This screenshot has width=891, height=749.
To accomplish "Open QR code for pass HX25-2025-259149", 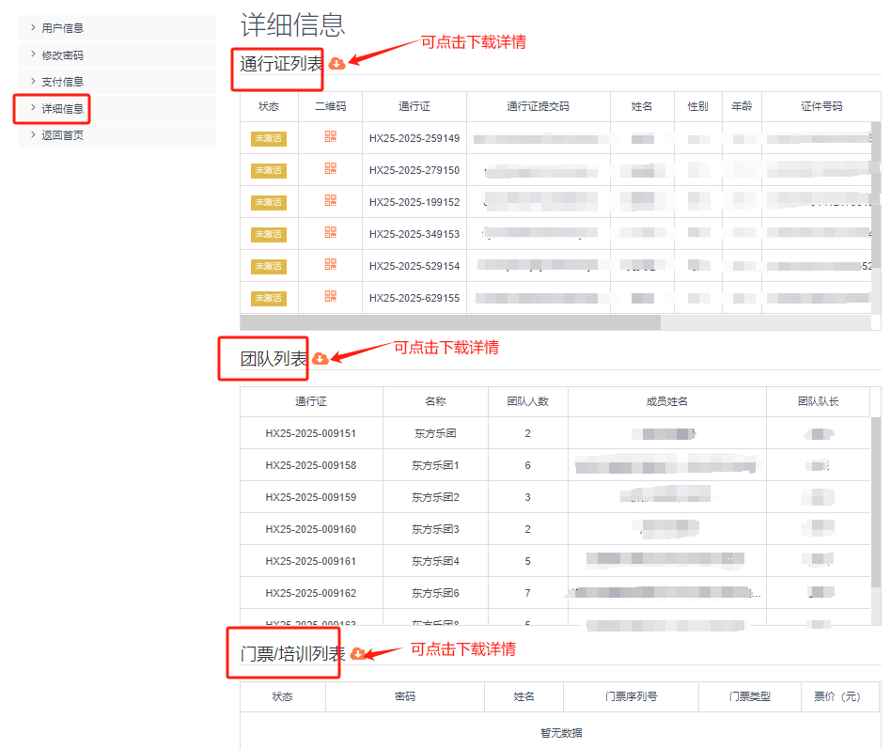I will (x=330, y=137).
